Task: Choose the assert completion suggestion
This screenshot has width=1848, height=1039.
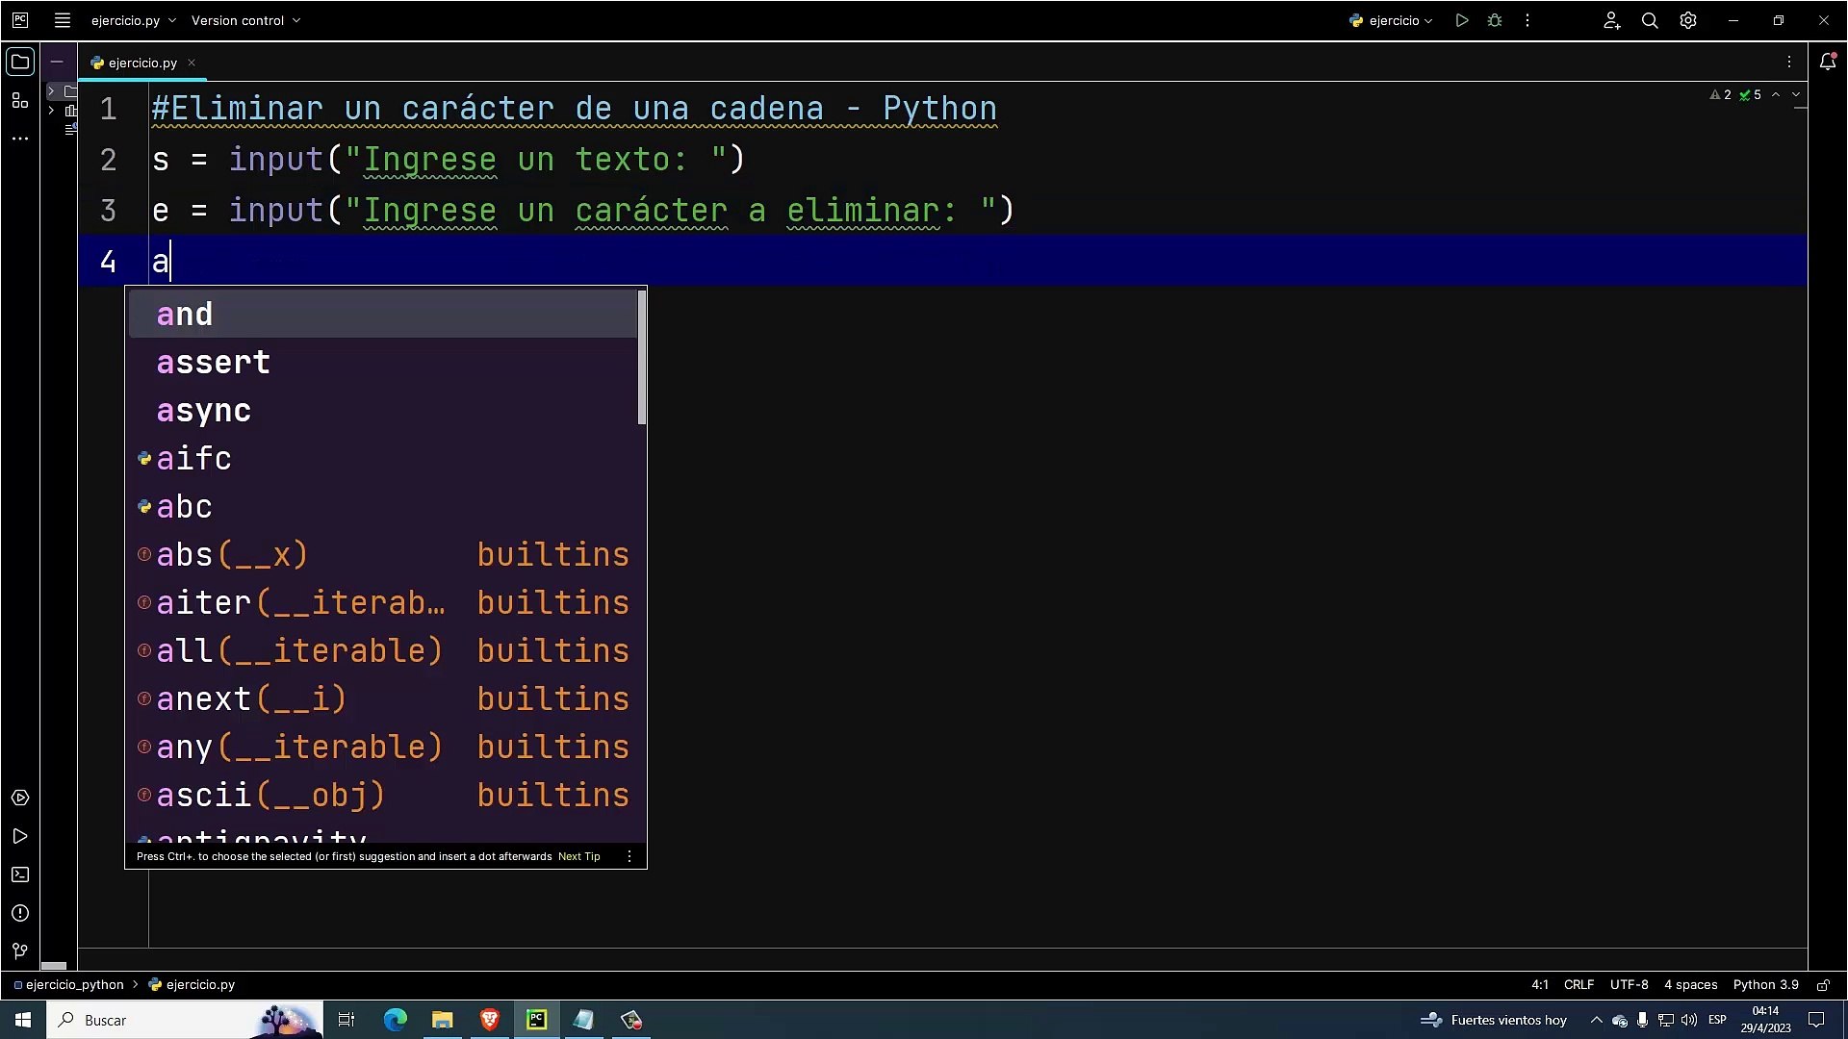Action: point(214,363)
